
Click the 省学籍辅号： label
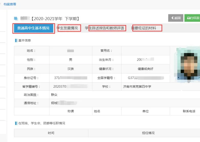pos(31,87)
